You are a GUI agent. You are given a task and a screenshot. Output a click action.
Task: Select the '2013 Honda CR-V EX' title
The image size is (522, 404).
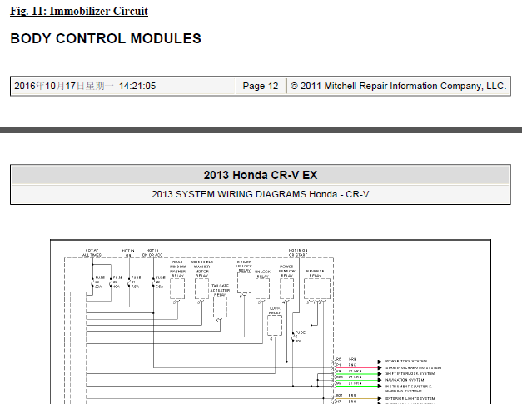click(261, 175)
